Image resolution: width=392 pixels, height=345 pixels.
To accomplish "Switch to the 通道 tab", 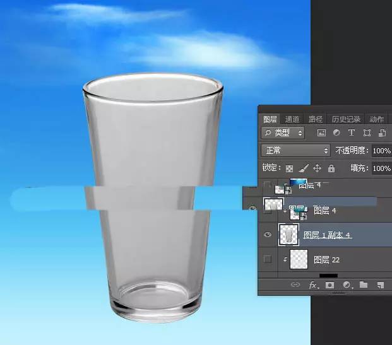I will coord(292,119).
